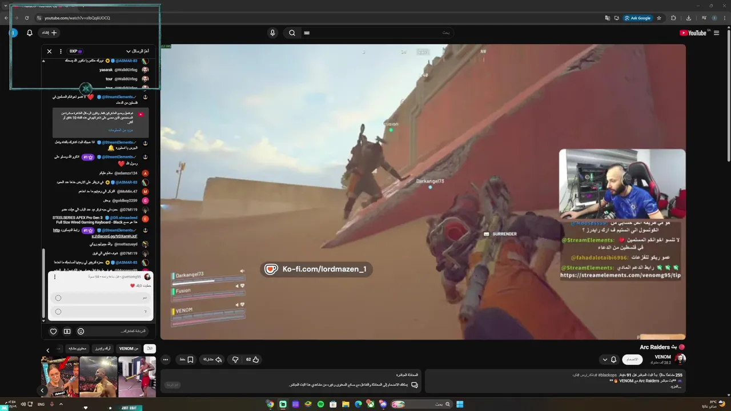This screenshot has height=411, width=731.
Task: Switch the ENG input language indicator
Action: click(x=41, y=404)
